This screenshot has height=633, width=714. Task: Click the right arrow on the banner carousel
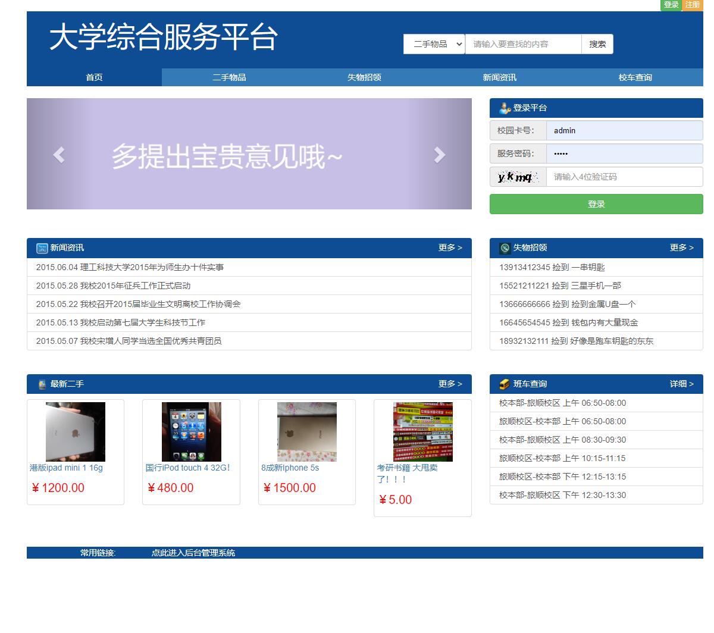(439, 154)
